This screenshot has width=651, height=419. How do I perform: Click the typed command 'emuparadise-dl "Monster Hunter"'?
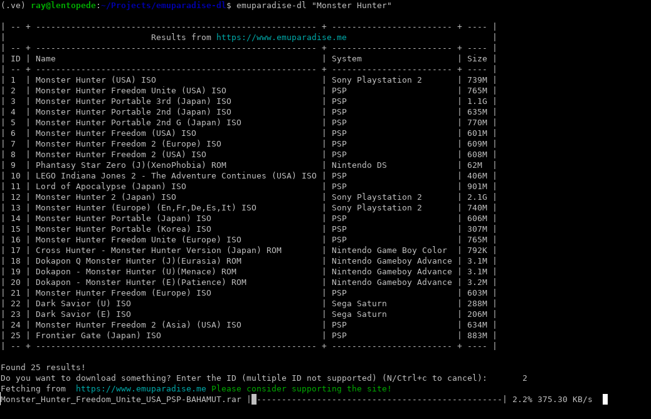point(314,6)
